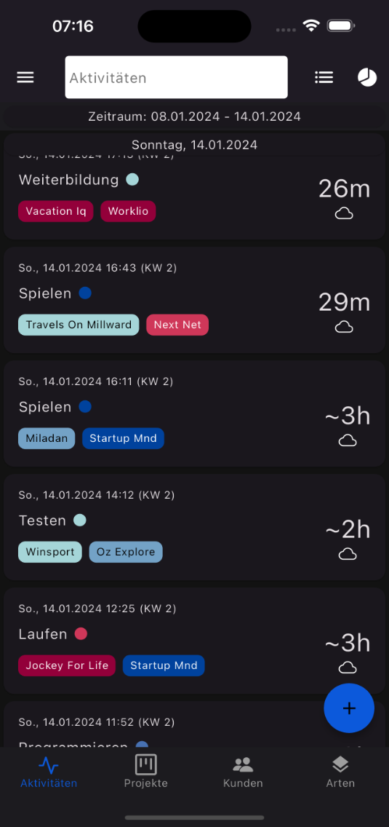Switch to list view icon
Viewport: 389px width, 827px height.
point(324,77)
